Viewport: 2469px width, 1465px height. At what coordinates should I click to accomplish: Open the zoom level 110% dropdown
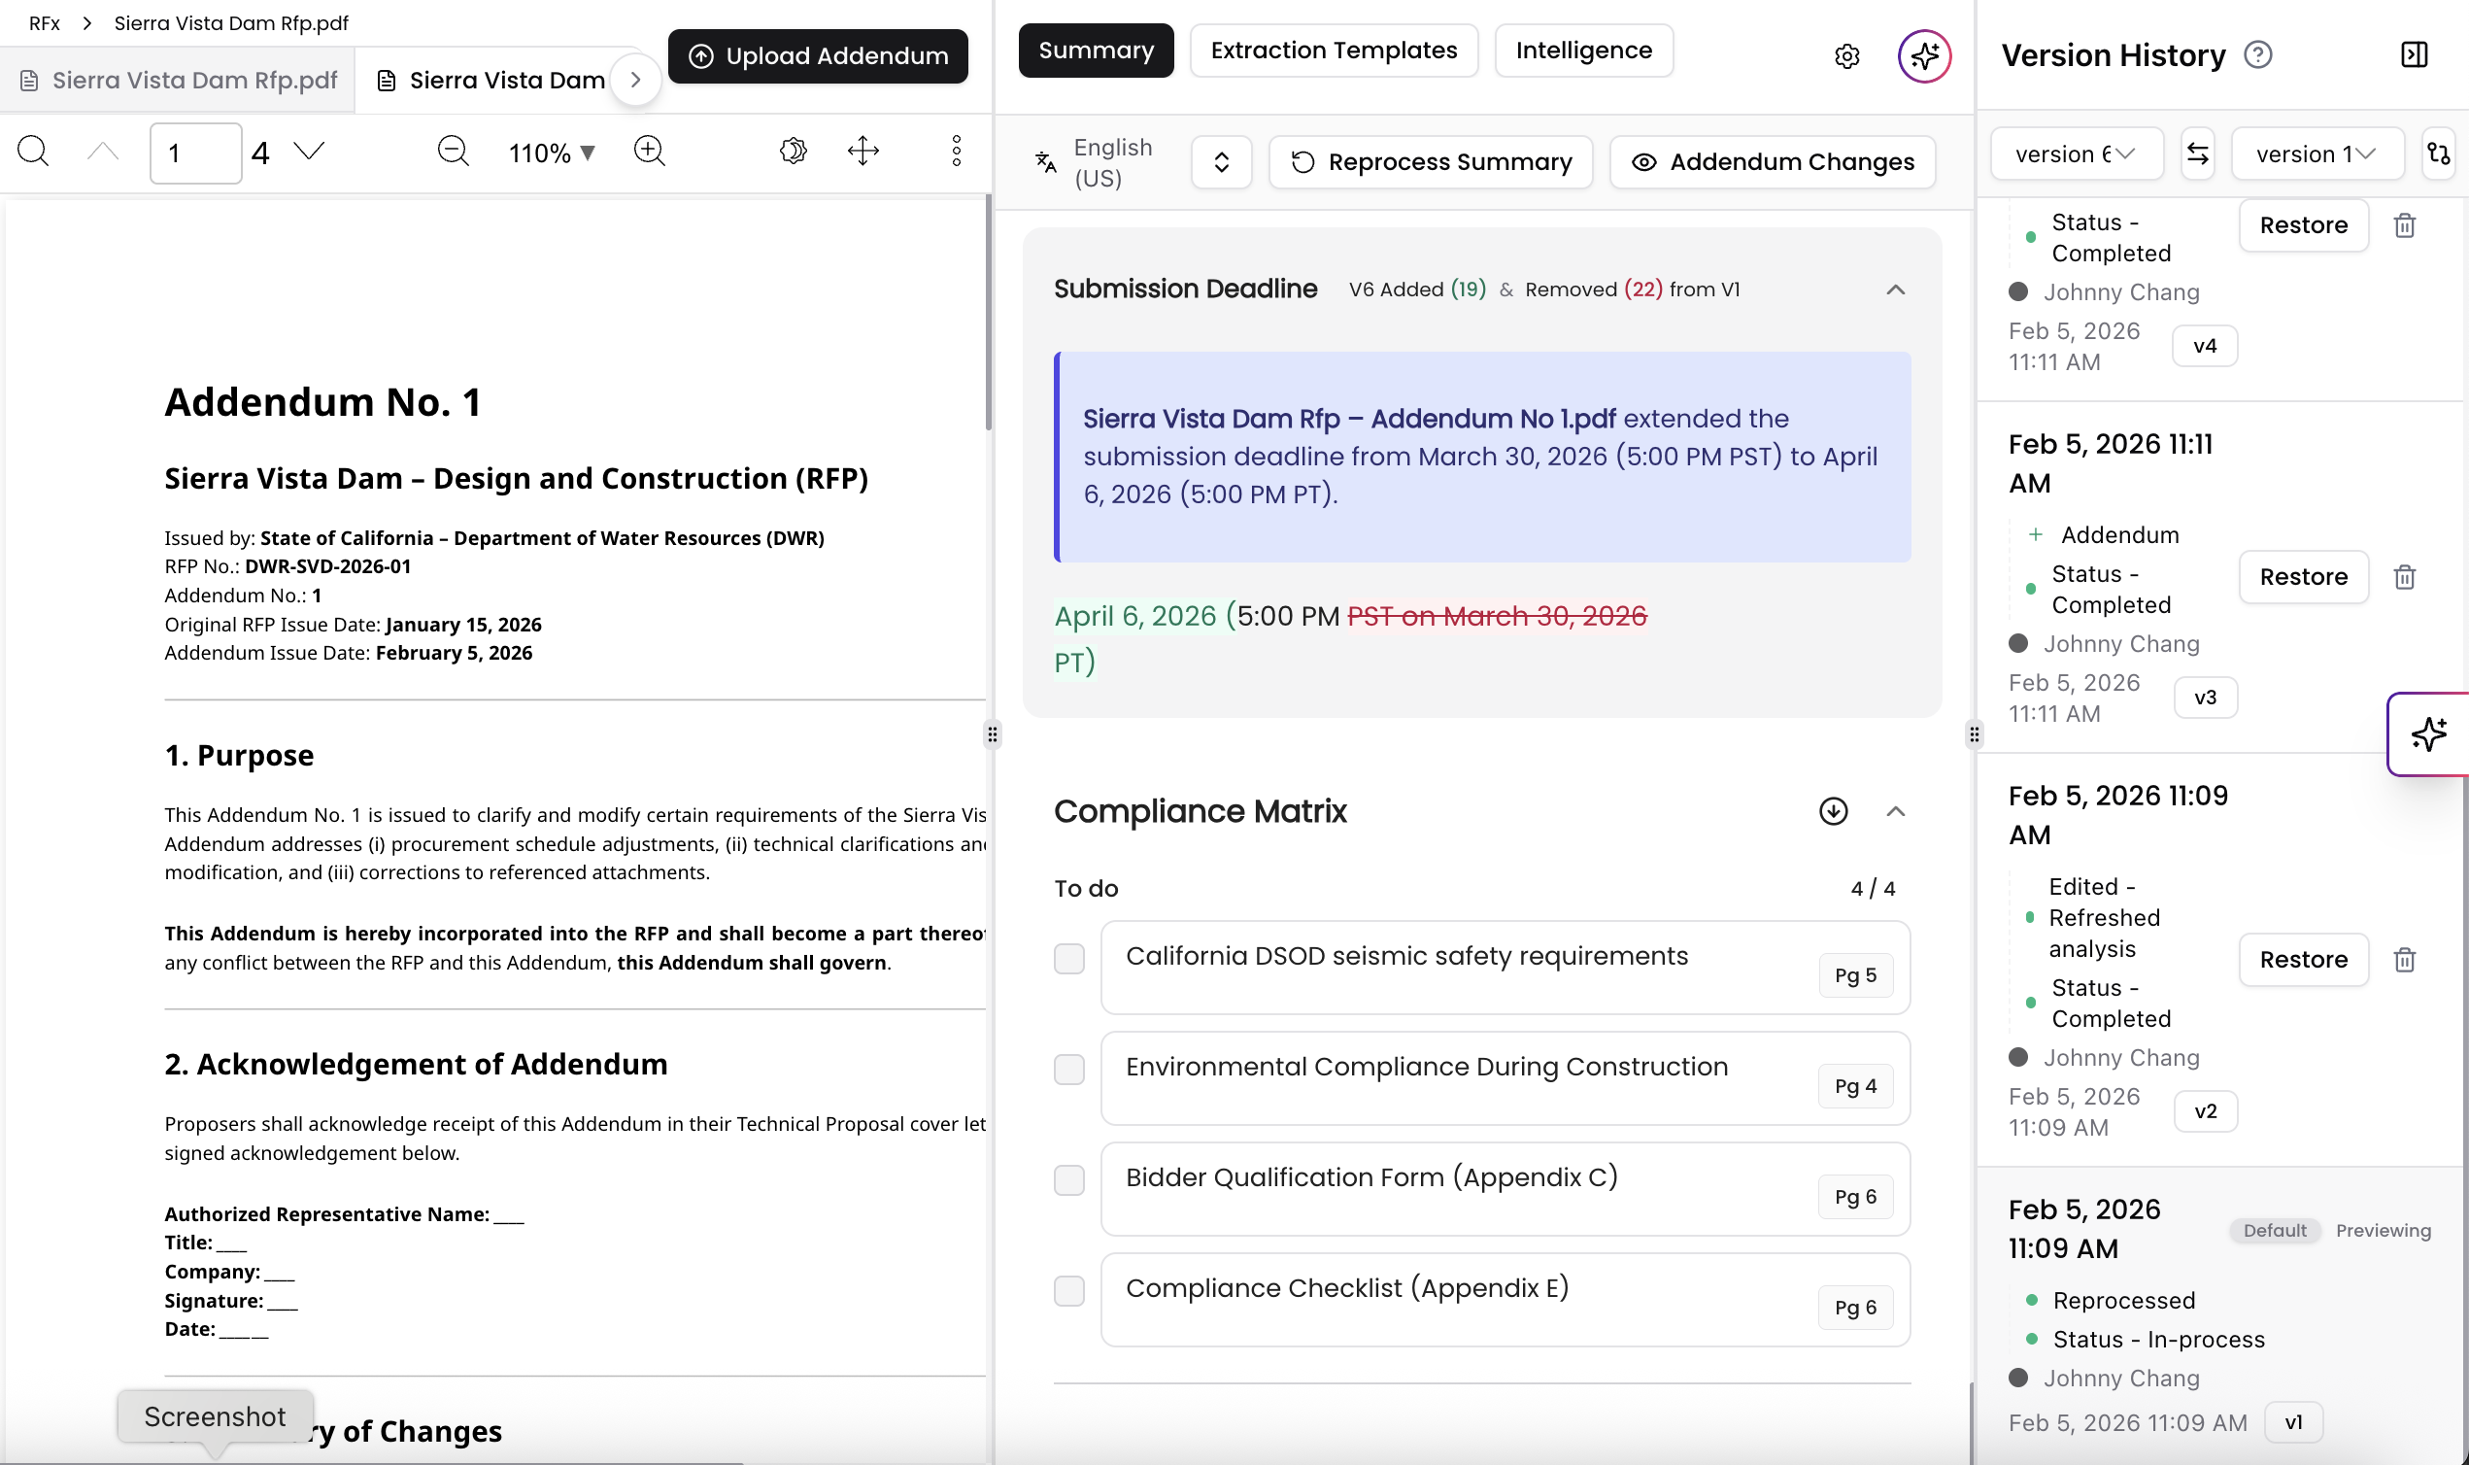coord(552,153)
